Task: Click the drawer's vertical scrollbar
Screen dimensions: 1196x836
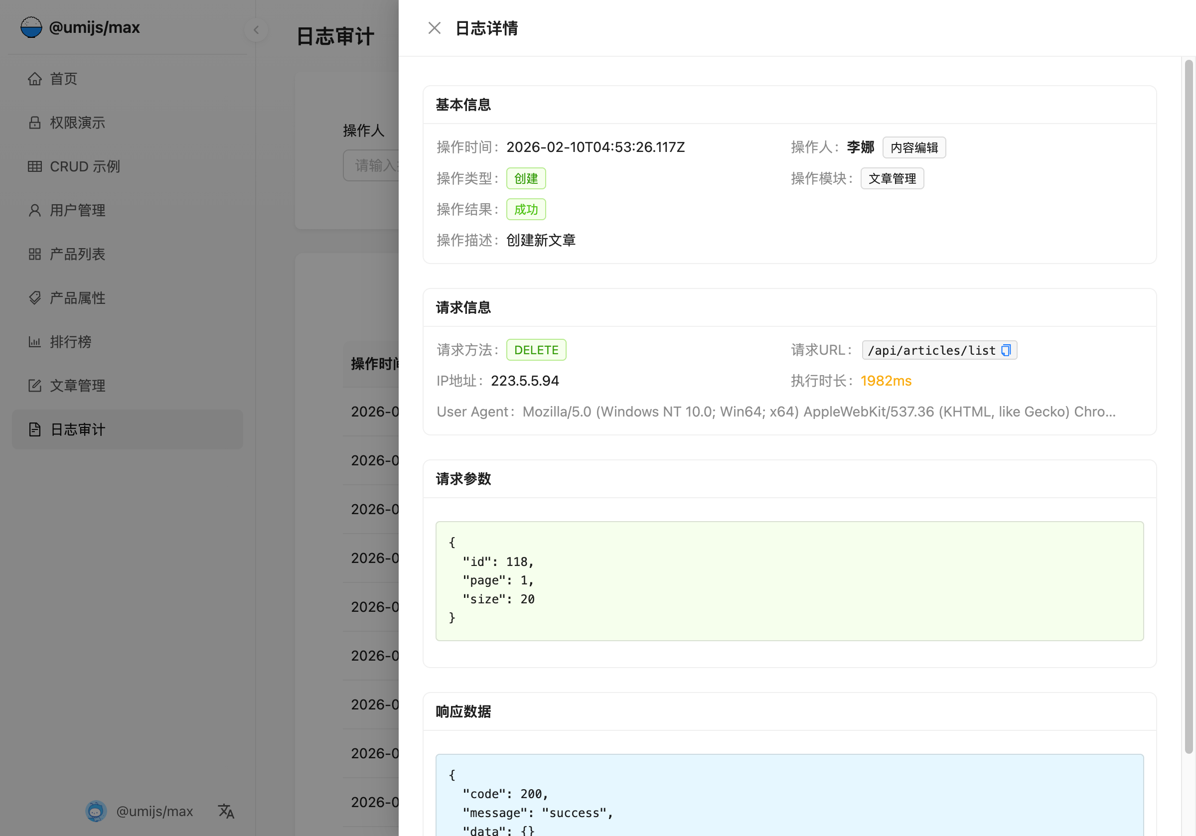Action: (x=1188, y=406)
